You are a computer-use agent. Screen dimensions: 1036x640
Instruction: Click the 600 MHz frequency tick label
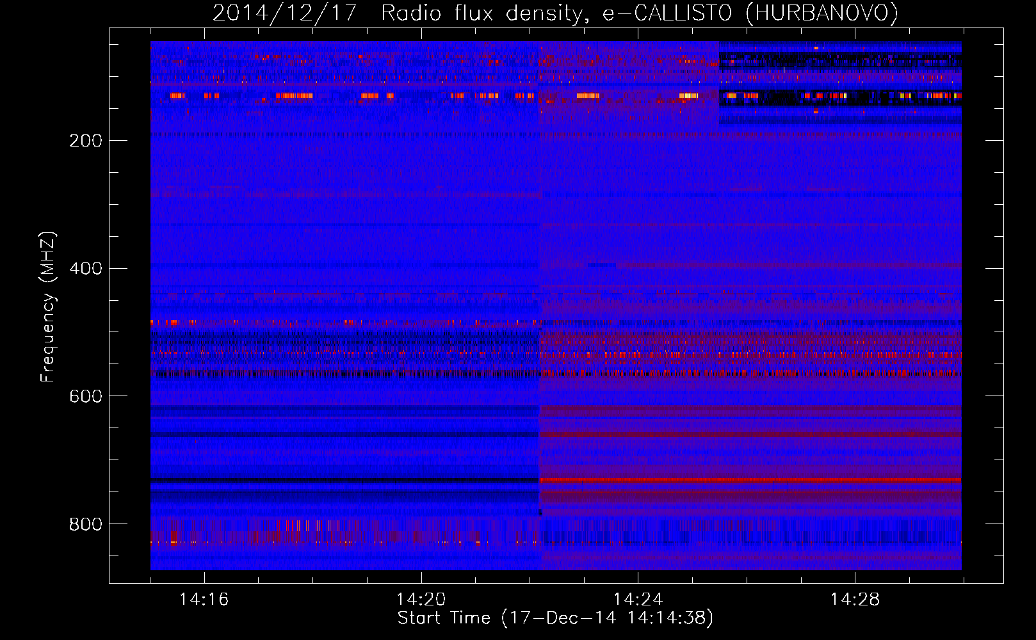coord(86,397)
